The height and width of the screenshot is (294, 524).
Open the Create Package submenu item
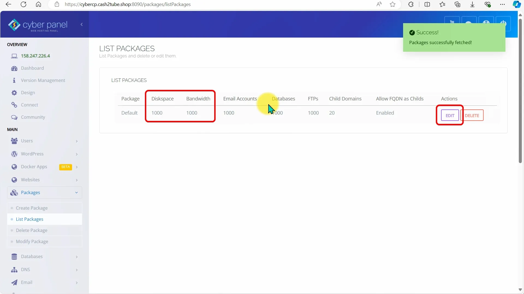tap(32, 208)
